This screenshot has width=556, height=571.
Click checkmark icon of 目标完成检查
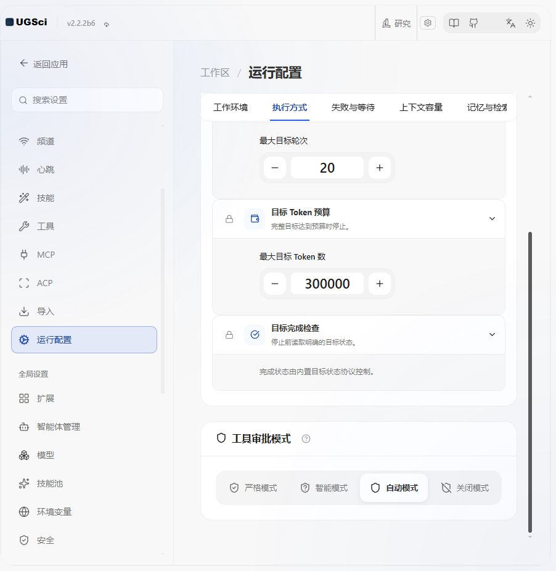255,335
